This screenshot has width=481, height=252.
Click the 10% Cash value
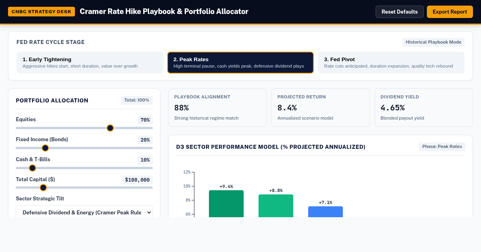[145, 160]
